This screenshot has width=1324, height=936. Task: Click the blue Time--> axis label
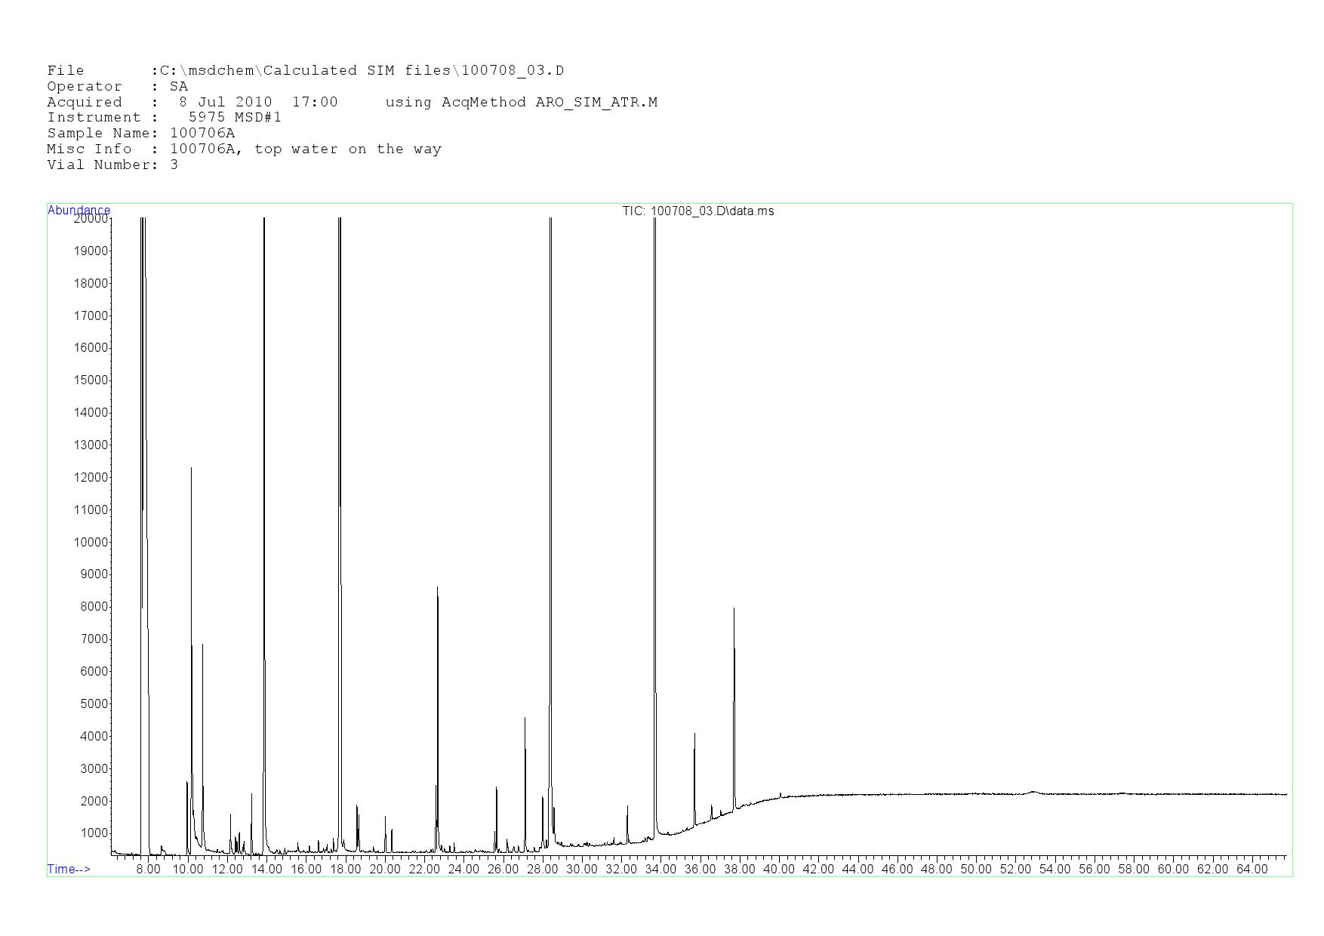[x=69, y=869]
